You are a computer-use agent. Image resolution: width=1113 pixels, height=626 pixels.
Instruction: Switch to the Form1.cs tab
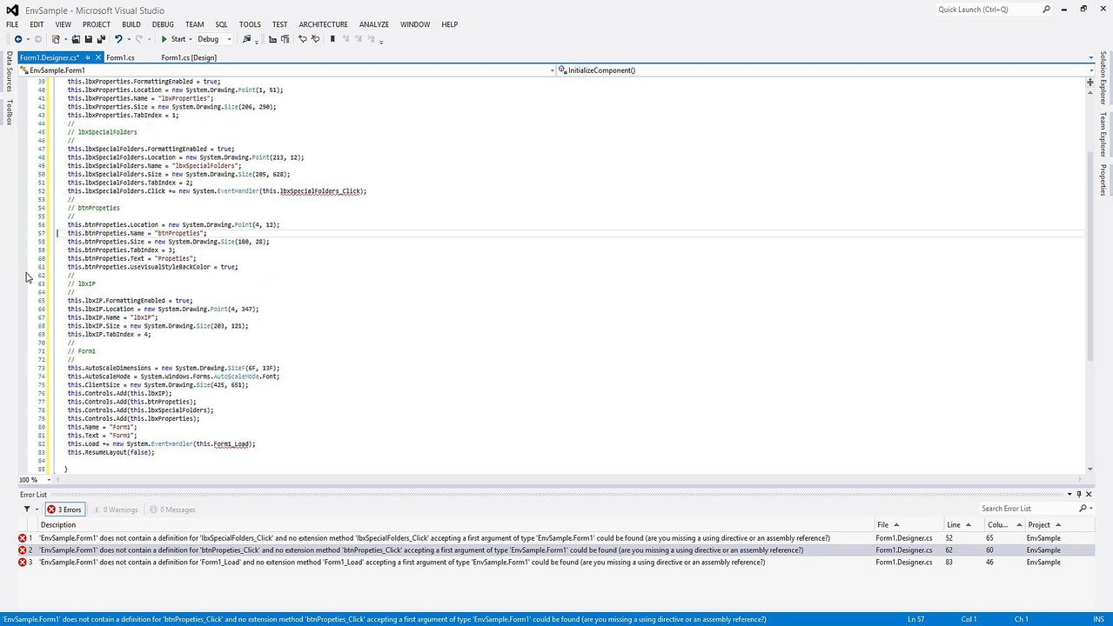[x=120, y=57]
